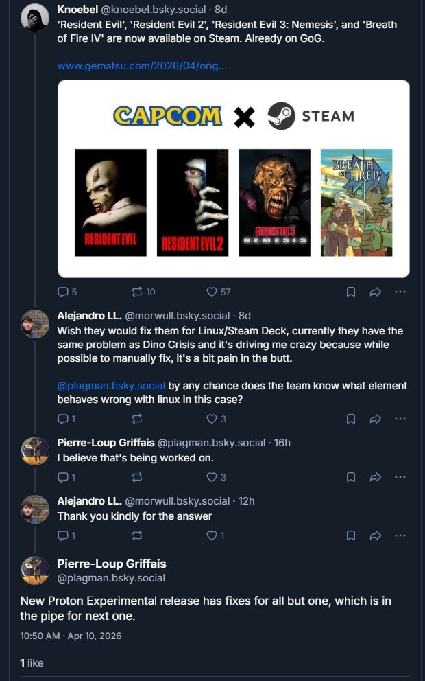Like Alejandro's Steam Deck post
The width and height of the screenshot is (425, 681).
coord(212,418)
